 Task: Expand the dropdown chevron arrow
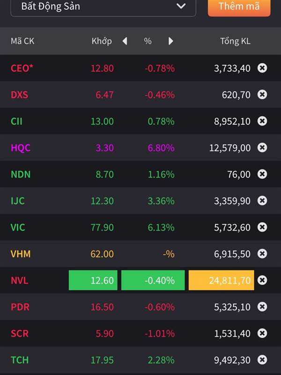pos(181,6)
